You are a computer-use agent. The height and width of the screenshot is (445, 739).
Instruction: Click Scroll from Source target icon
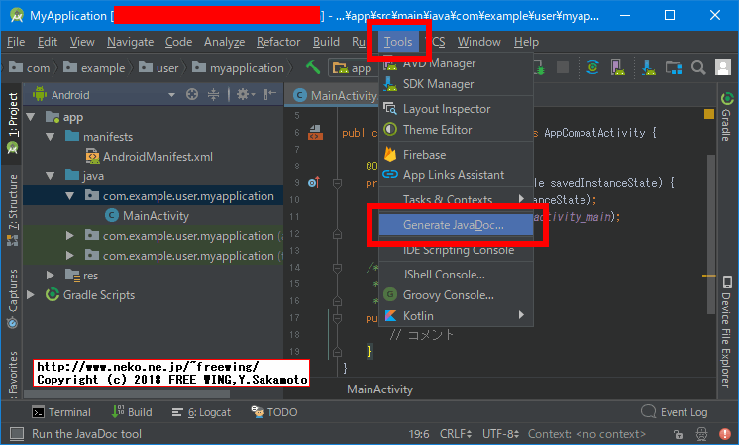point(192,95)
